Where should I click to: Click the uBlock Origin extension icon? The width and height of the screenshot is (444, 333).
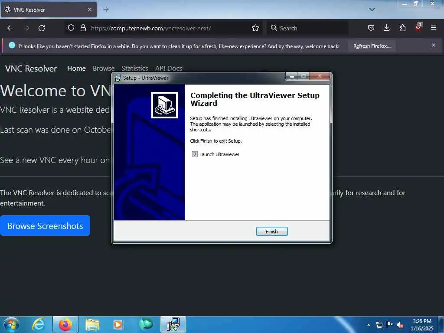pos(418,27)
